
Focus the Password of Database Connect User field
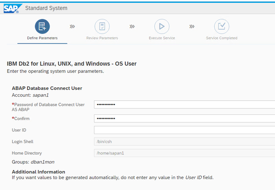coord(185,105)
